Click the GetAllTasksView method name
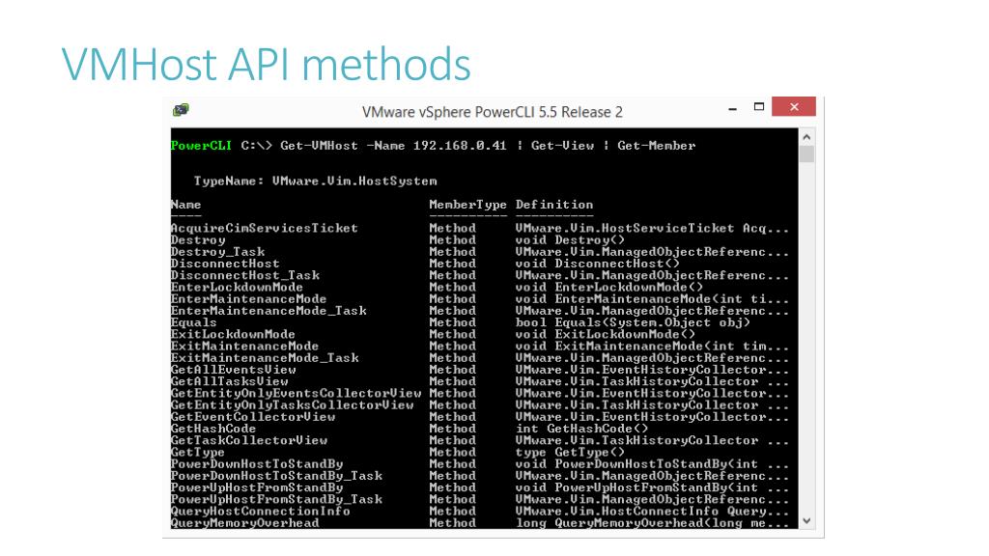This screenshot has height=556, width=989. click(x=230, y=381)
